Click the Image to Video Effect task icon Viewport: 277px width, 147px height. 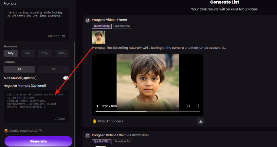click(88, 135)
